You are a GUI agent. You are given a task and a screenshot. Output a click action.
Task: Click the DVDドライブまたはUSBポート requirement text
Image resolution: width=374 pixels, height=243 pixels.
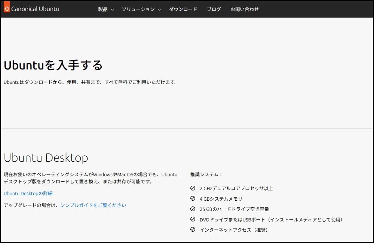tap(271, 220)
